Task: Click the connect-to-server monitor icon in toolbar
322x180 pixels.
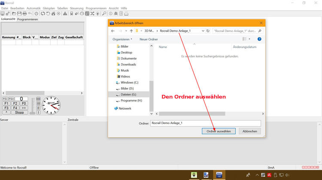Action: coord(3,14)
